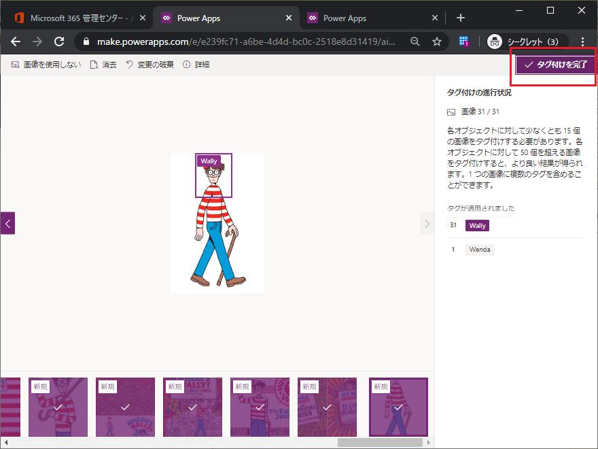The image size is (598, 449).
Task: Open thumbnail of Wally waving beside circular logo
Action: point(260,407)
